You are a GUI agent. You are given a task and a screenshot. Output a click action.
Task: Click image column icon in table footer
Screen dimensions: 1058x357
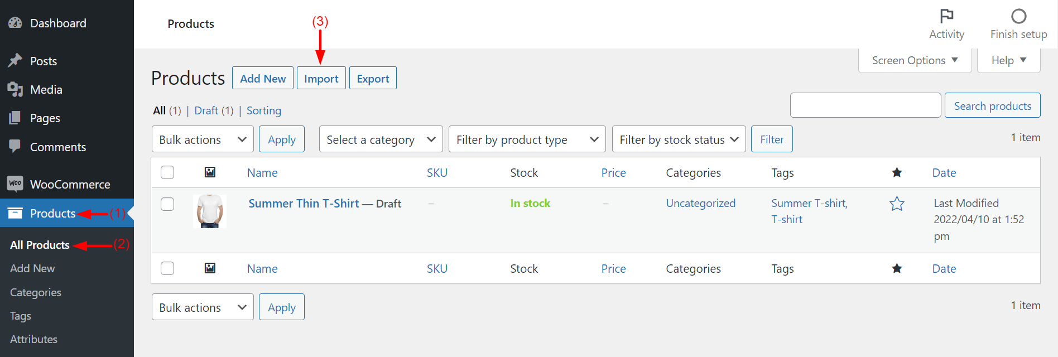(x=210, y=268)
